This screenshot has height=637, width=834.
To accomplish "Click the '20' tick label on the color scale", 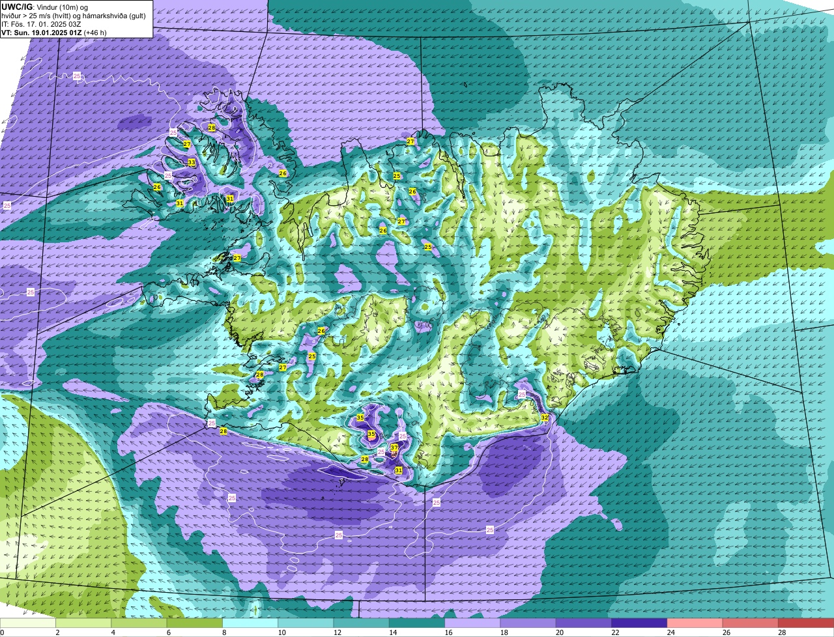I will [559, 632].
